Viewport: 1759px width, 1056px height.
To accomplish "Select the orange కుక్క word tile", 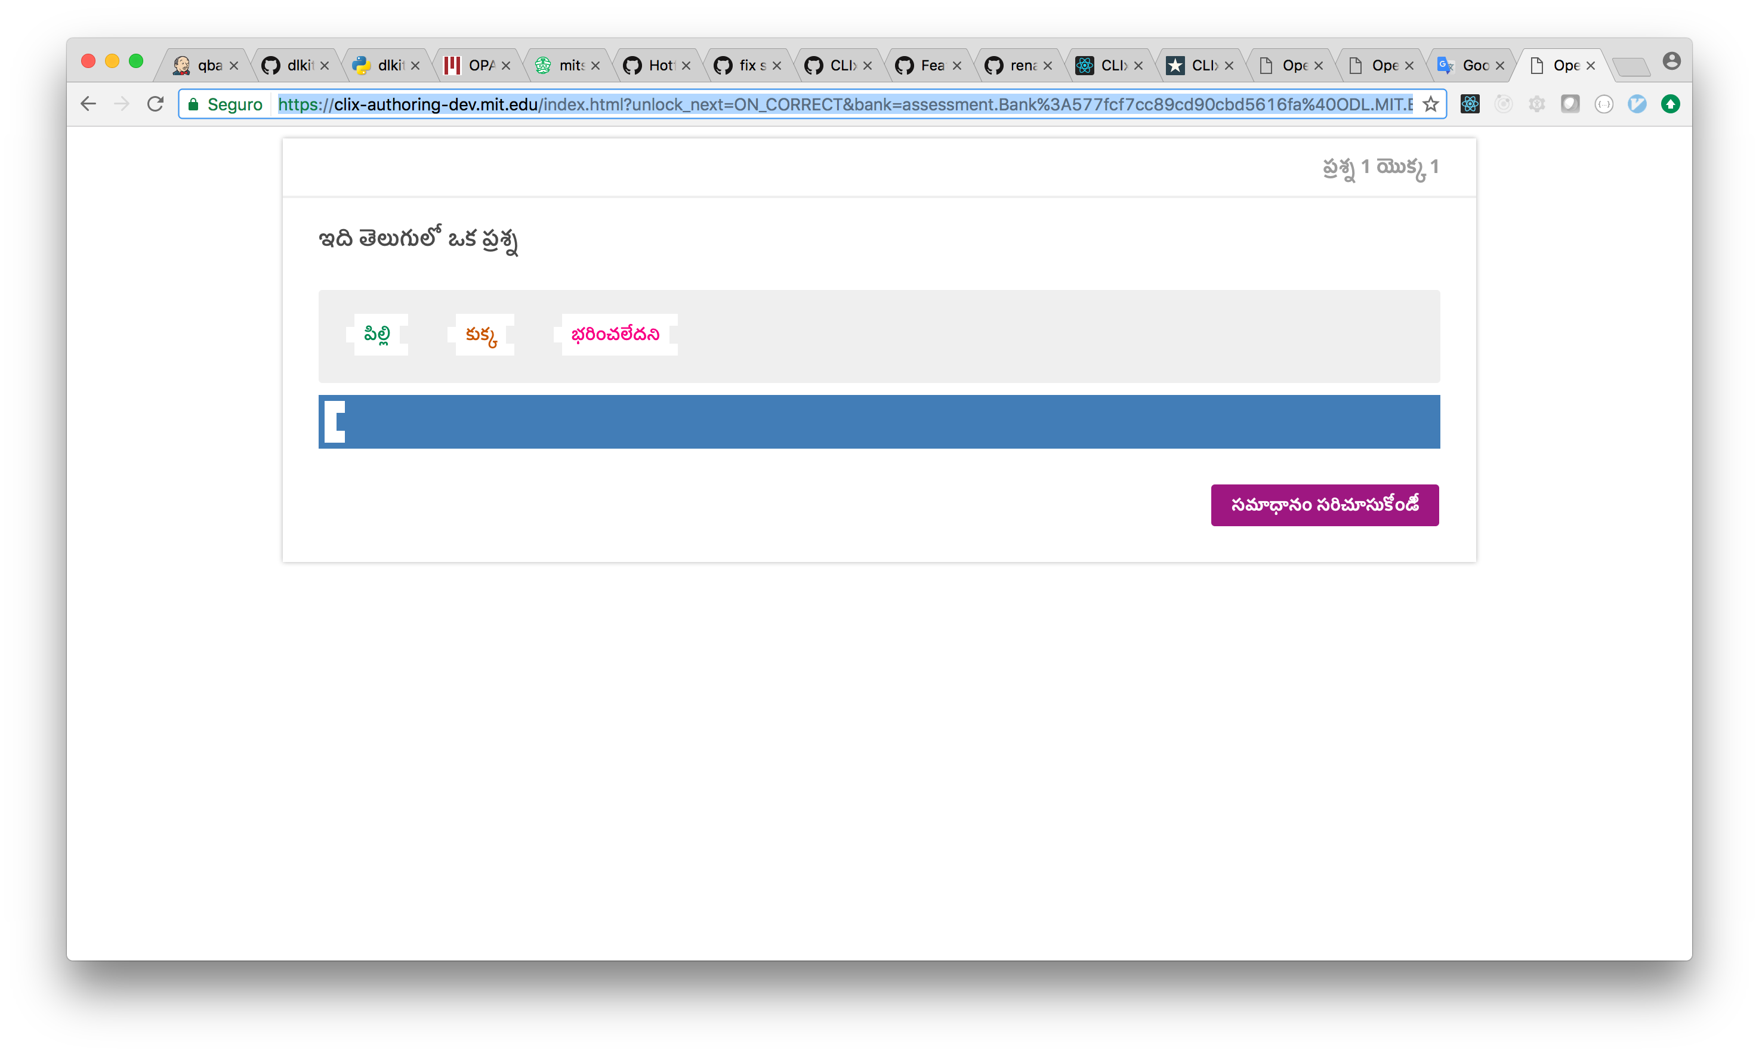I will click(x=481, y=335).
